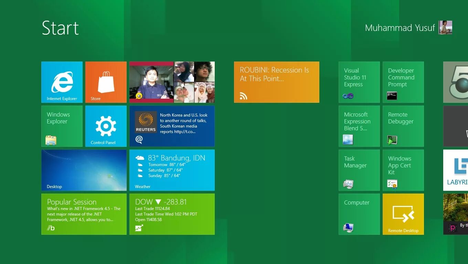The image size is (468, 264).
Task: Open the Computer tile
Action: (359, 214)
